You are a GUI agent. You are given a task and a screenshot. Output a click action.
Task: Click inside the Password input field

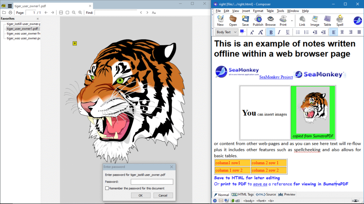151,181
